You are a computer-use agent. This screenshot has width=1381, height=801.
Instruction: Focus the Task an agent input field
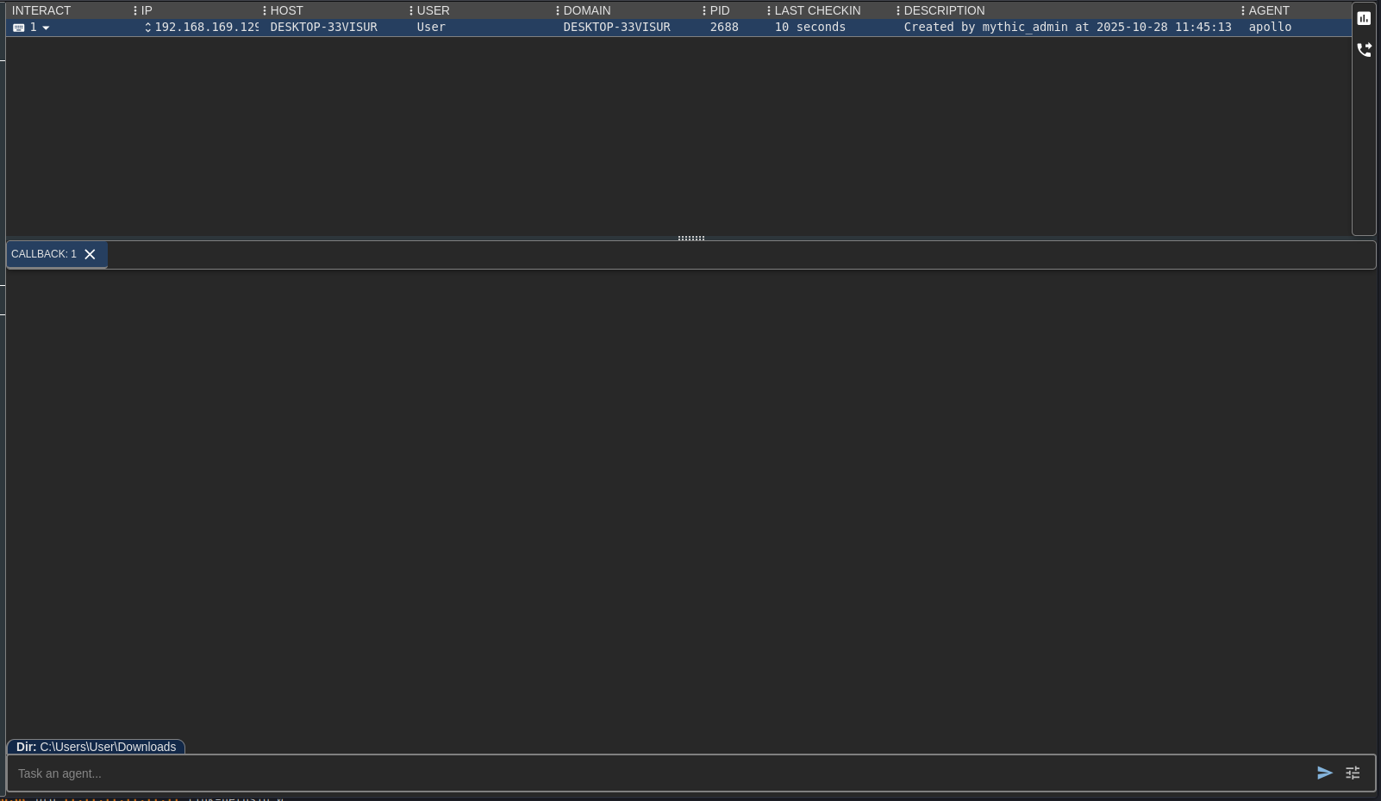pos(655,773)
